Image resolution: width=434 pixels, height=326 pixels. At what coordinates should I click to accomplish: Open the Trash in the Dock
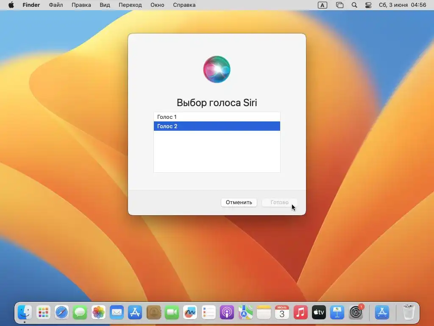pyautogui.click(x=408, y=312)
